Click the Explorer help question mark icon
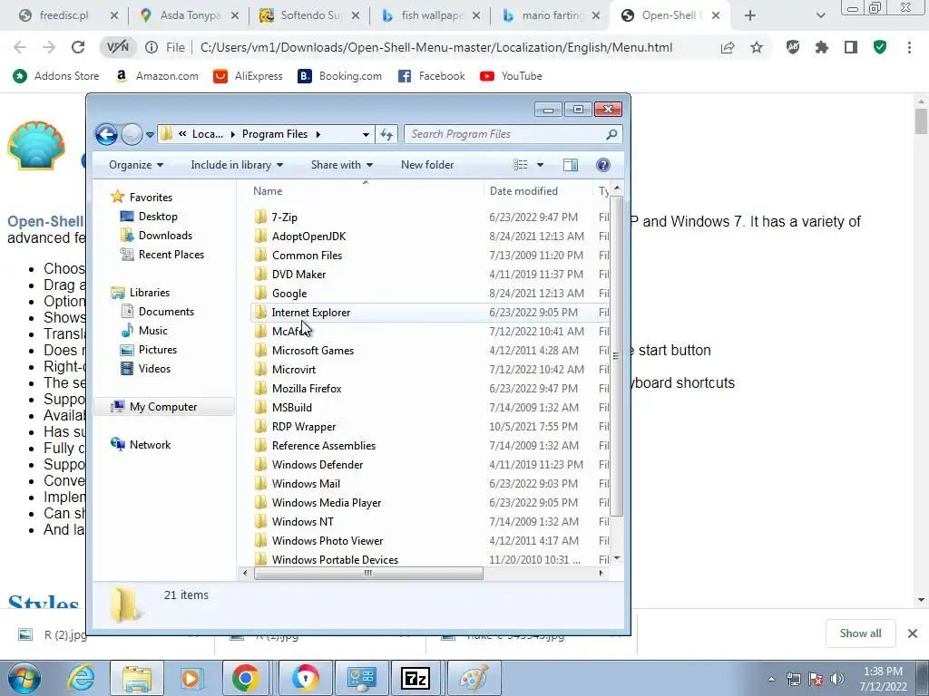929x696 pixels. pyautogui.click(x=603, y=165)
